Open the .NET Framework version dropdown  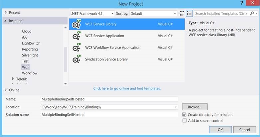[92, 14]
